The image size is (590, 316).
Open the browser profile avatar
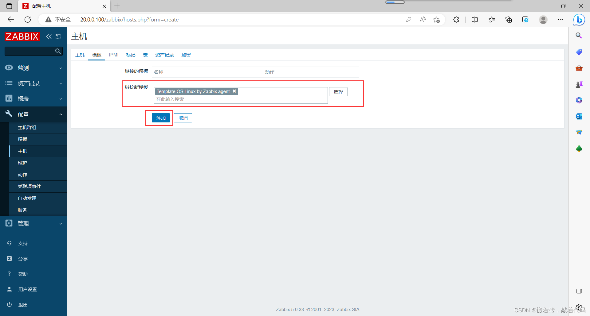(x=543, y=20)
